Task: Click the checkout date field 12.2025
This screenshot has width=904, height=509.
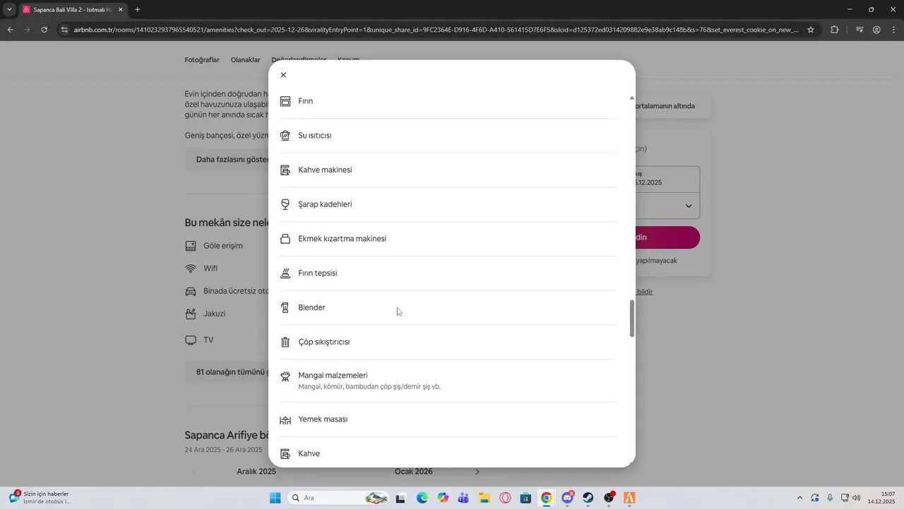Action: pyautogui.click(x=667, y=179)
